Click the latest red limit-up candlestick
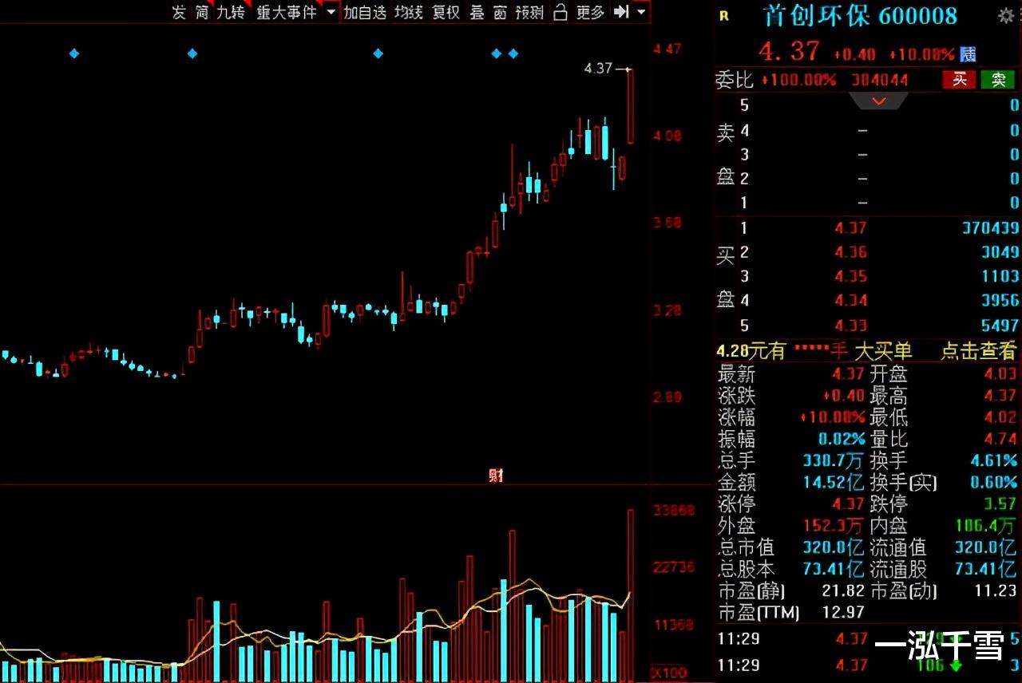Screen dimensions: 1022x683 (631, 106)
